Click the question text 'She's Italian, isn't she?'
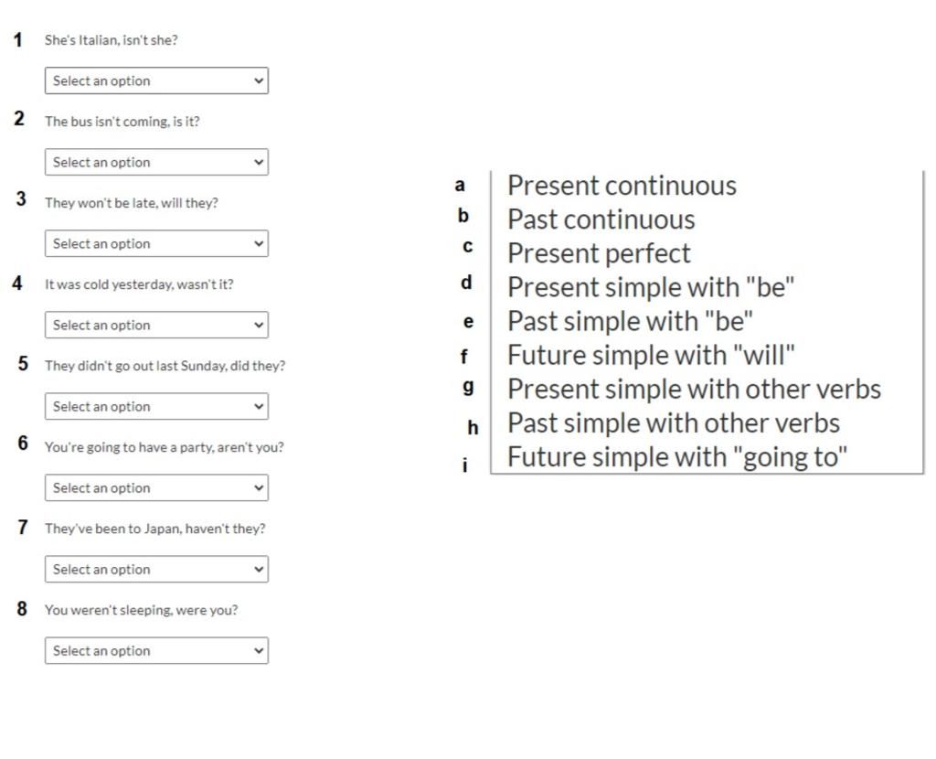The image size is (936, 759). click(x=111, y=40)
